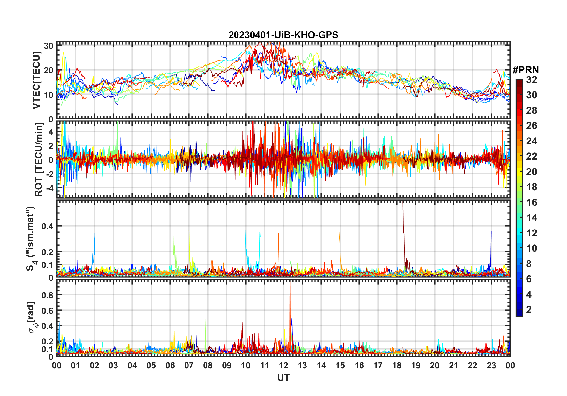Image resolution: width=567 pixels, height=396 pixels.
Task: Click the VTEC[TECU] axis label
Action: [37, 80]
